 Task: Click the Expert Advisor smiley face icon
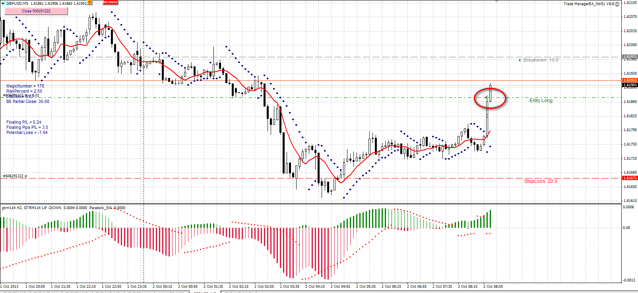tap(617, 4)
